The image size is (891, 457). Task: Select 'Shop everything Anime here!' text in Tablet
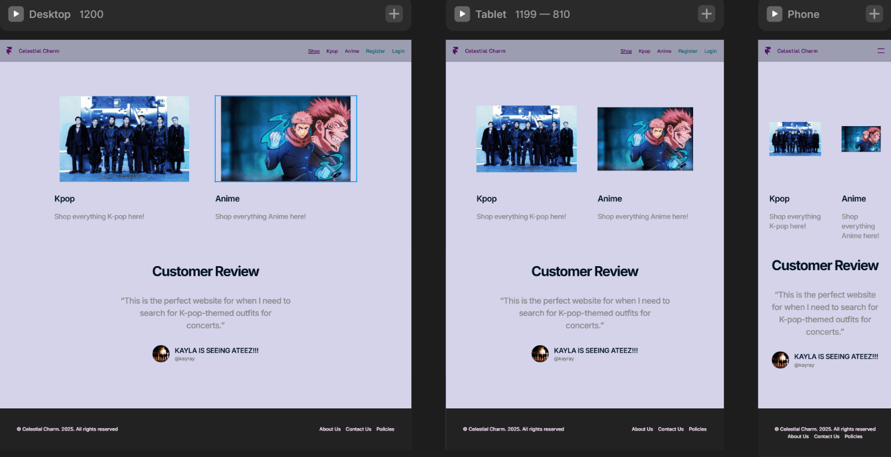[643, 216]
